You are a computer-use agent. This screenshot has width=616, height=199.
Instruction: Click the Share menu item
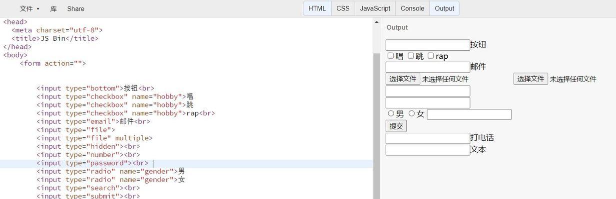pyautogui.click(x=75, y=8)
